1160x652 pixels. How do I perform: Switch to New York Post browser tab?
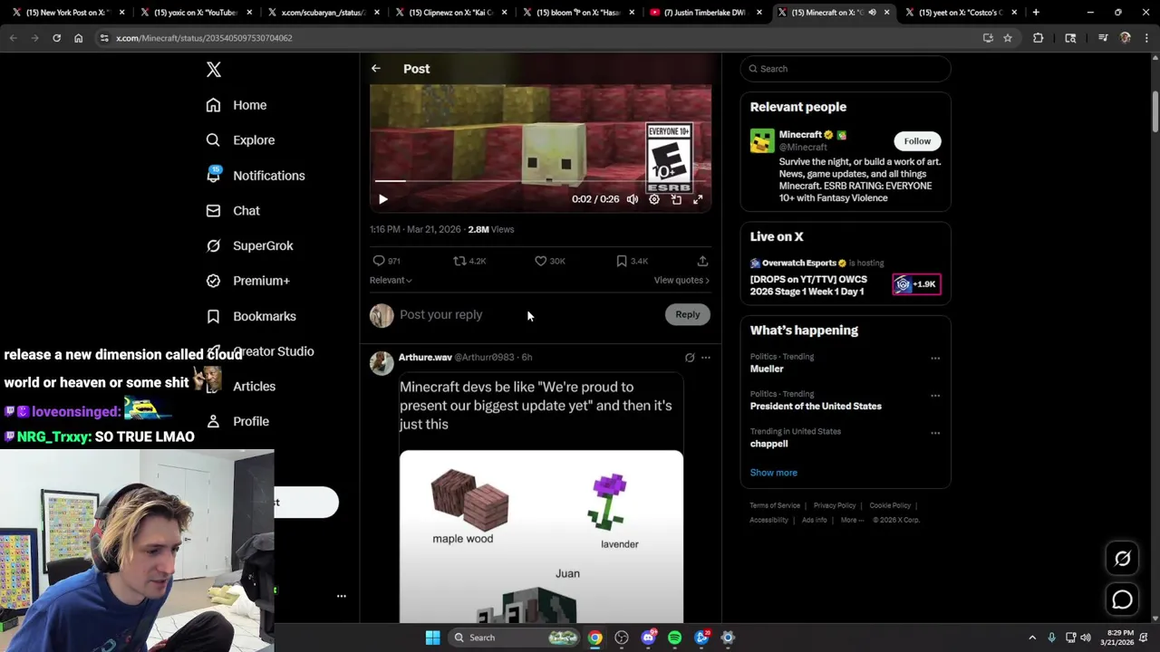(69, 13)
